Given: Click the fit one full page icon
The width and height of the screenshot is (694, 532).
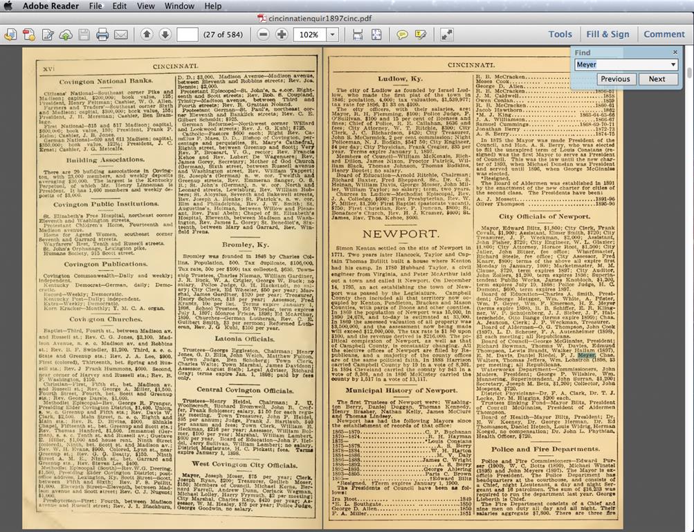Looking at the screenshot, I should click(376, 34).
